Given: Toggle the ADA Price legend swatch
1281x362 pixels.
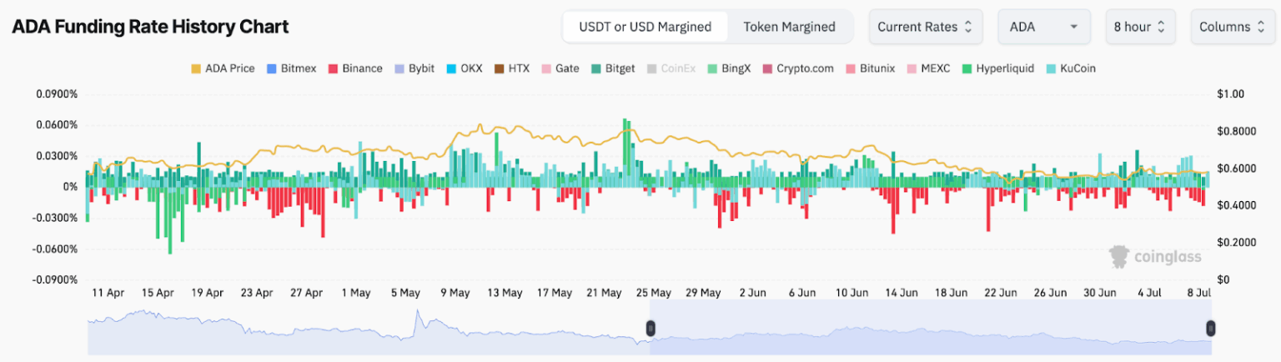Looking at the screenshot, I should point(197,68).
